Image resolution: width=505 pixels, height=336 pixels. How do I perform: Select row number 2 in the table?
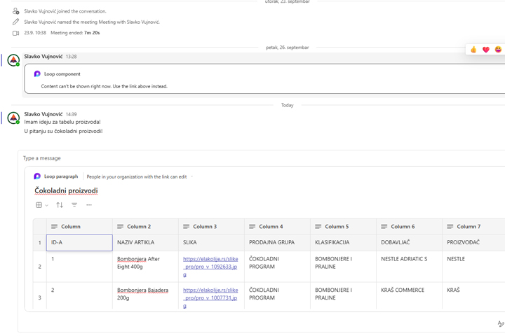(x=39, y=267)
